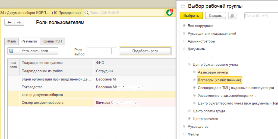Image resolution: width=278 pixels, height=139 pixels.
Task: Click the magnifier icon in global search
Action: (87, 13)
